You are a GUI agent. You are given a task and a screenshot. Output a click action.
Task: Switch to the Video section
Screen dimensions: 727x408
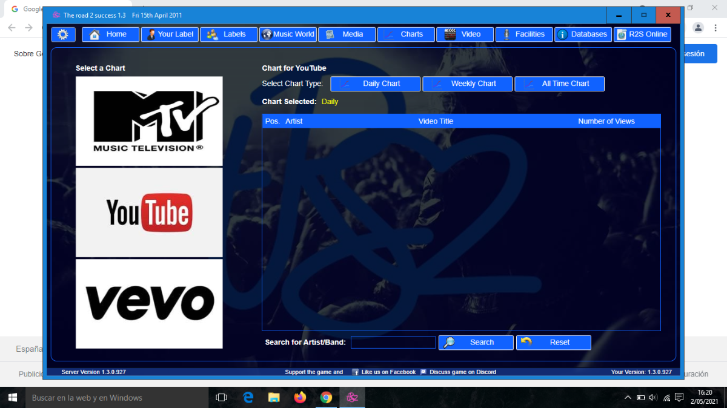point(465,35)
